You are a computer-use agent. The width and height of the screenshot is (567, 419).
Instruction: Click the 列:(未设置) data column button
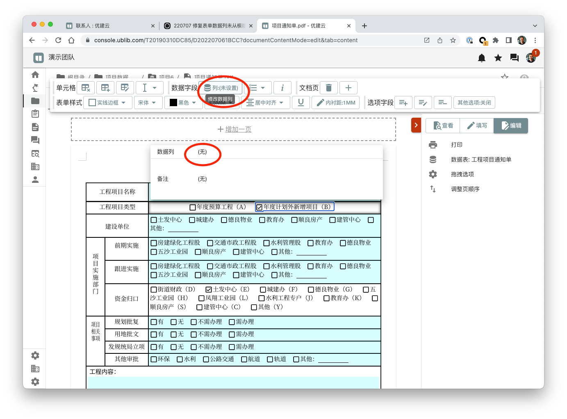click(221, 88)
